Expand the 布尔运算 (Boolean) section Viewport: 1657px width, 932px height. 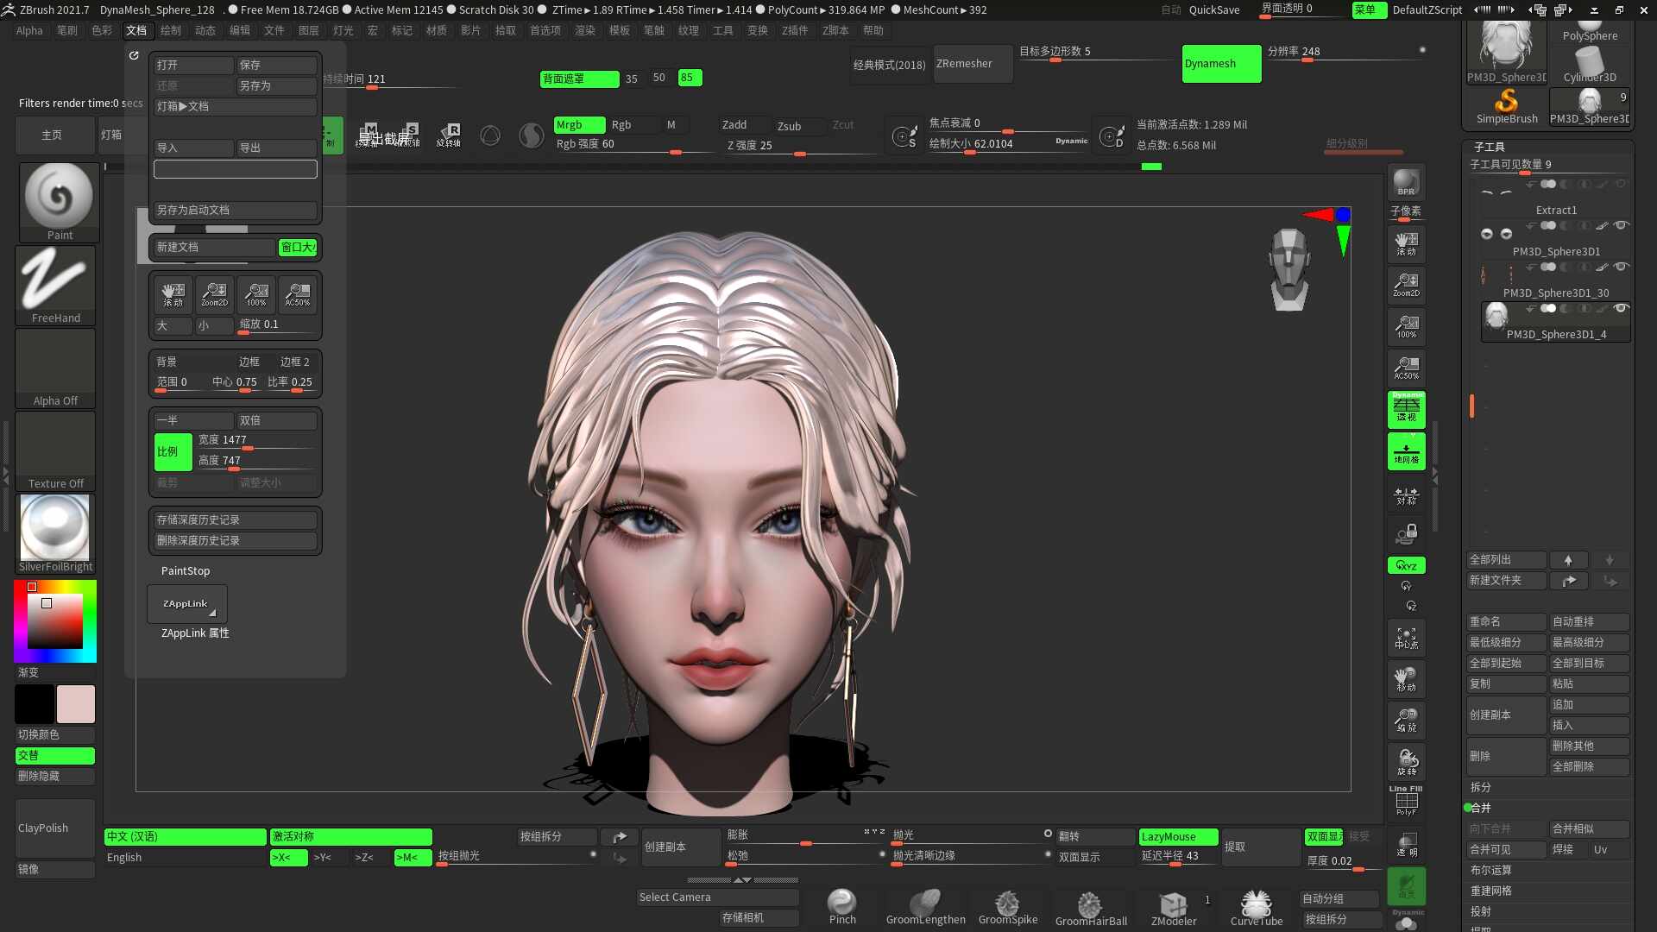click(1491, 870)
